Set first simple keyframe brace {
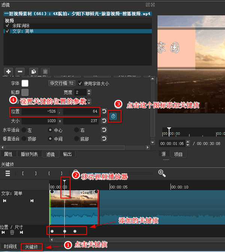 pos(49,173)
